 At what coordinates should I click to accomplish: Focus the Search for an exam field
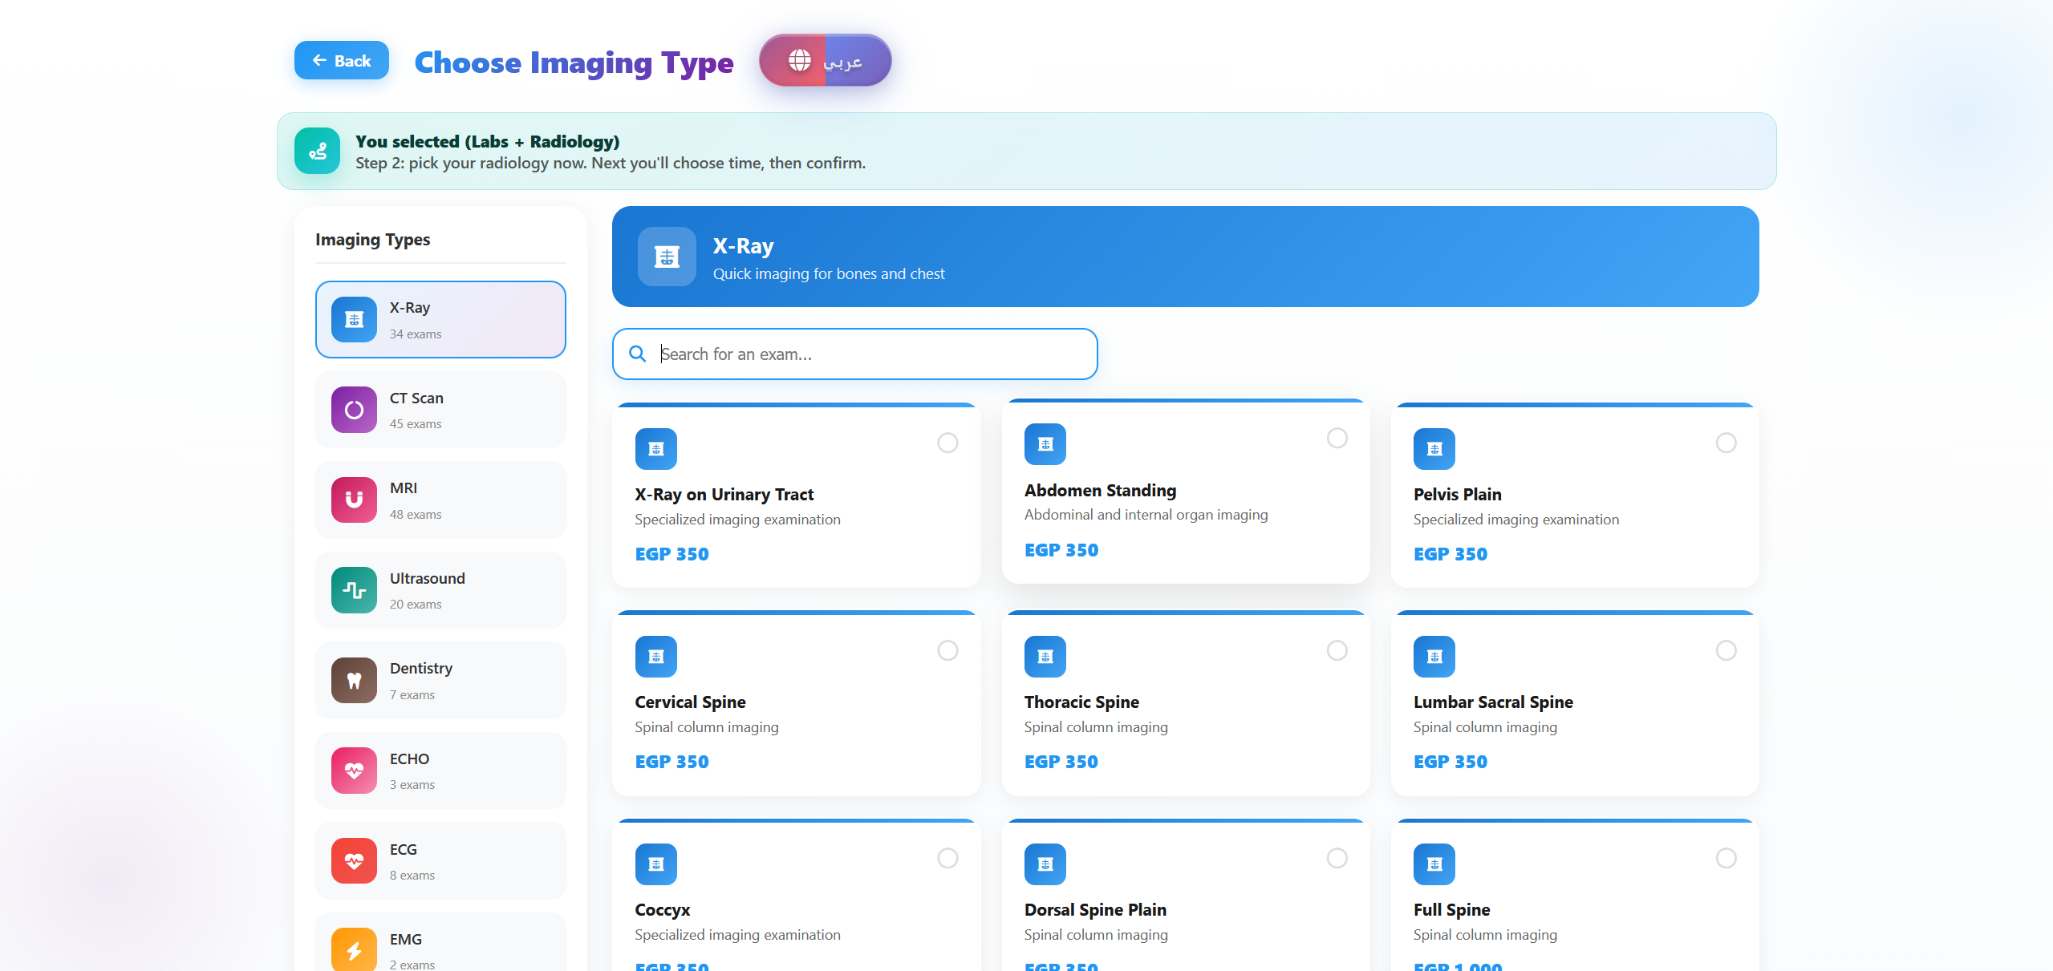coord(870,354)
